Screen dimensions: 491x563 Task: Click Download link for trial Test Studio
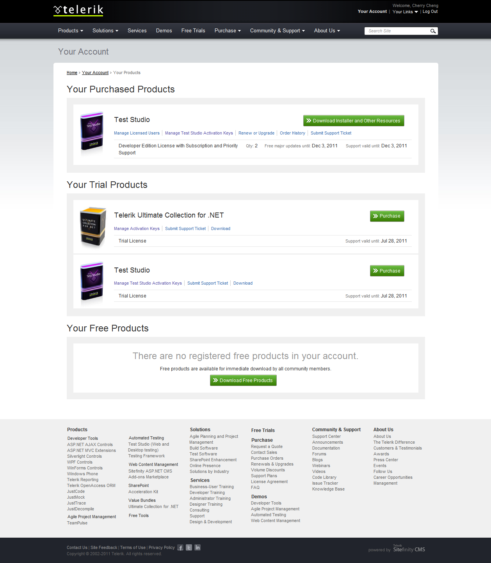(243, 283)
